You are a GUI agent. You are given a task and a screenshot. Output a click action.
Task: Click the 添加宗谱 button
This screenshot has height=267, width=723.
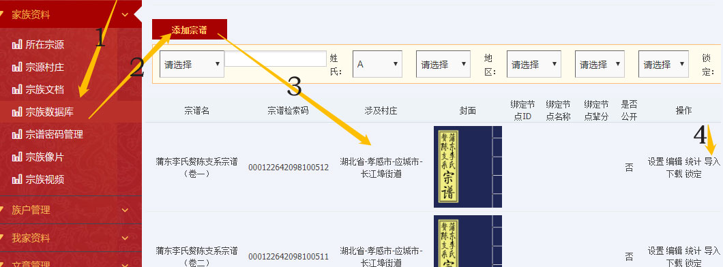[x=190, y=29]
